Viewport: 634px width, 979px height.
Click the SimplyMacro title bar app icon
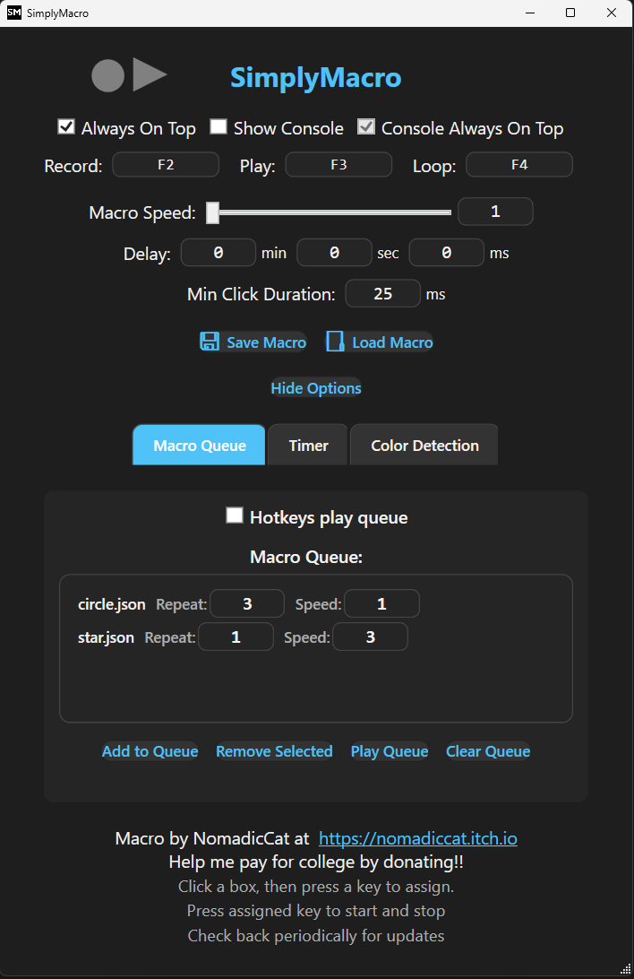pyautogui.click(x=13, y=13)
